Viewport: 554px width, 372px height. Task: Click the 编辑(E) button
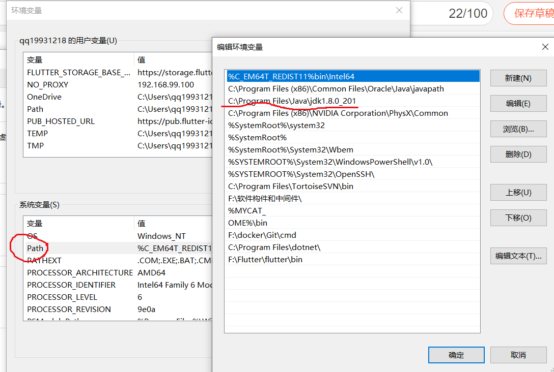click(x=518, y=103)
